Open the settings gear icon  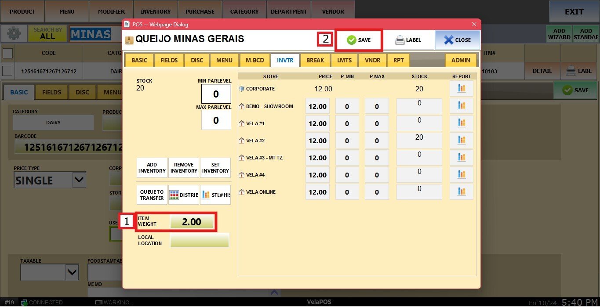pyautogui.click(x=14, y=34)
